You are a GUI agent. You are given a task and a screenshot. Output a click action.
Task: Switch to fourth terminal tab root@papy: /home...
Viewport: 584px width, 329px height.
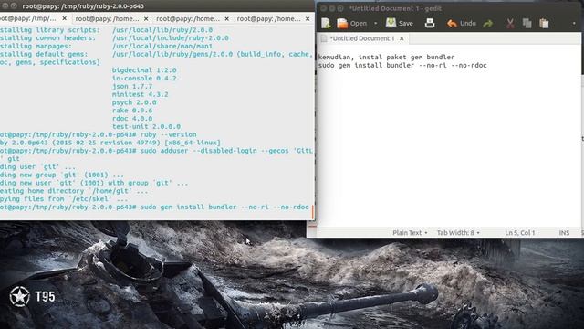(x=268, y=18)
